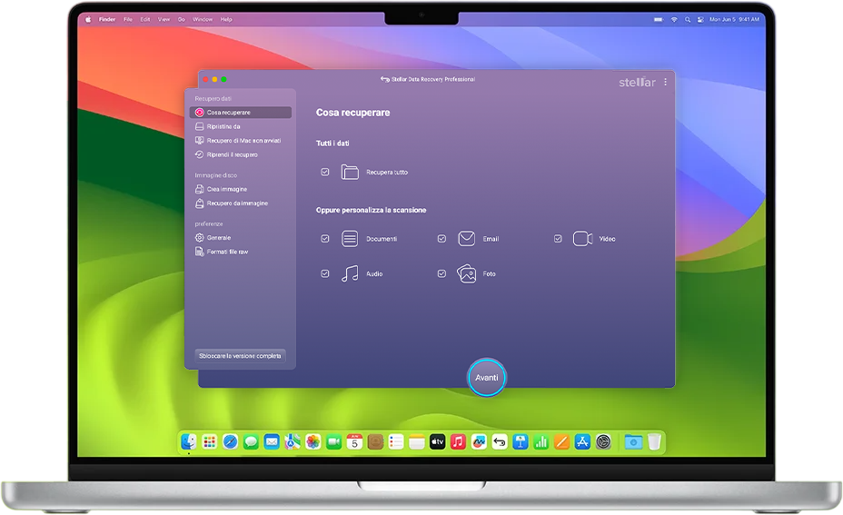
Task: Open App Store from the dock
Action: (582, 442)
